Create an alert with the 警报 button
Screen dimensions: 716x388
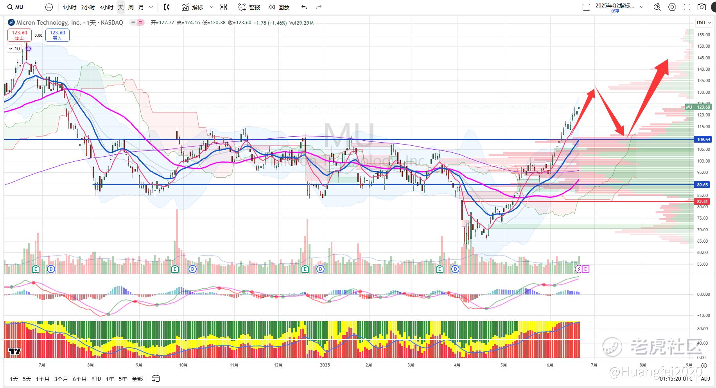click(x=249, y=7)
